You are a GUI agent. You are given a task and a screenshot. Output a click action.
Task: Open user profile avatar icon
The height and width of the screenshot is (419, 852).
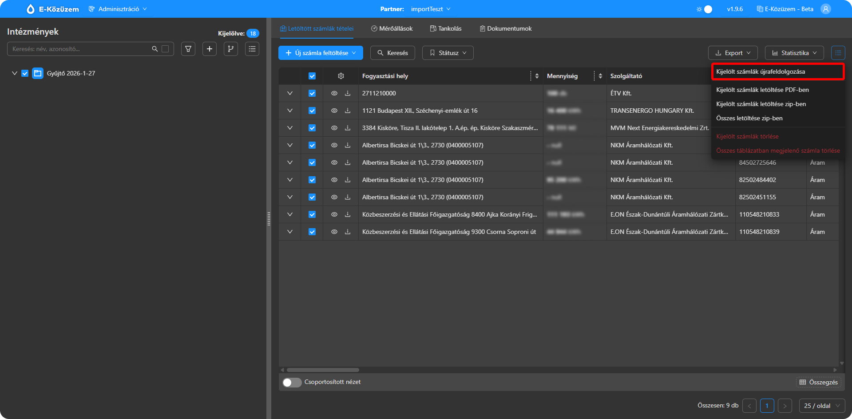[x=826, y=9]
